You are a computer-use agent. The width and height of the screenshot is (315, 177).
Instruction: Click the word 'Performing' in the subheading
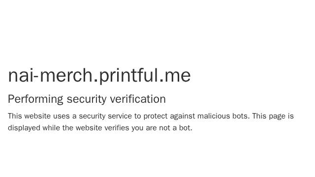[35, 99]
